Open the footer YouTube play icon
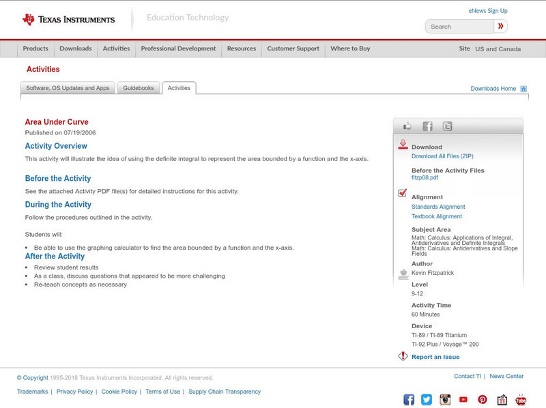This screenshot has height=408, width=546. point(463,400)
